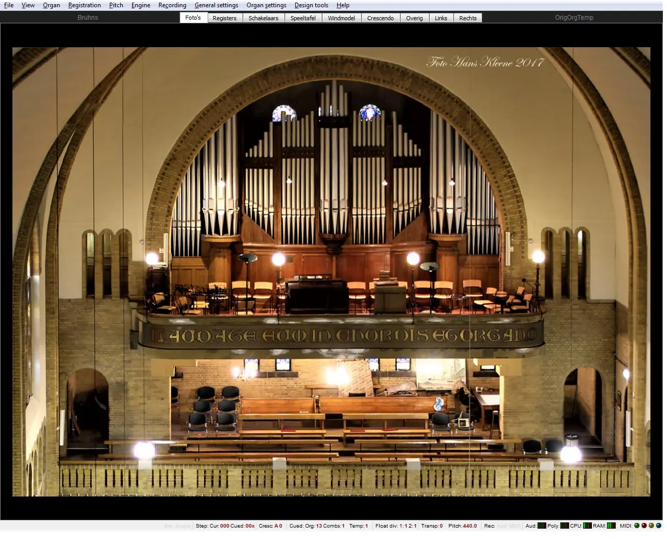Viewport: 667px width, 539px height.
Task: Open the Organ settings menu
Action: pos(266,5)
